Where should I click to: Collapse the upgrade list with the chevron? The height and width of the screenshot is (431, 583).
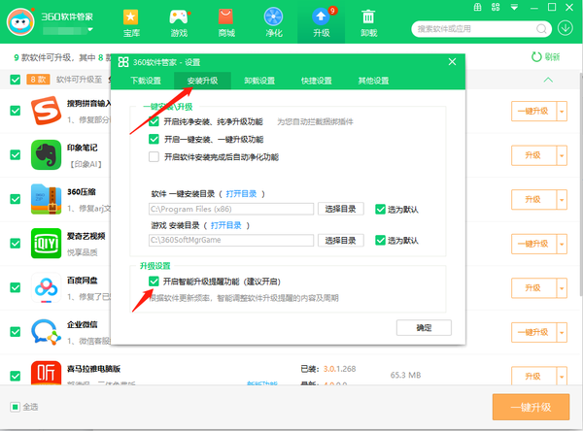(548, 80)
